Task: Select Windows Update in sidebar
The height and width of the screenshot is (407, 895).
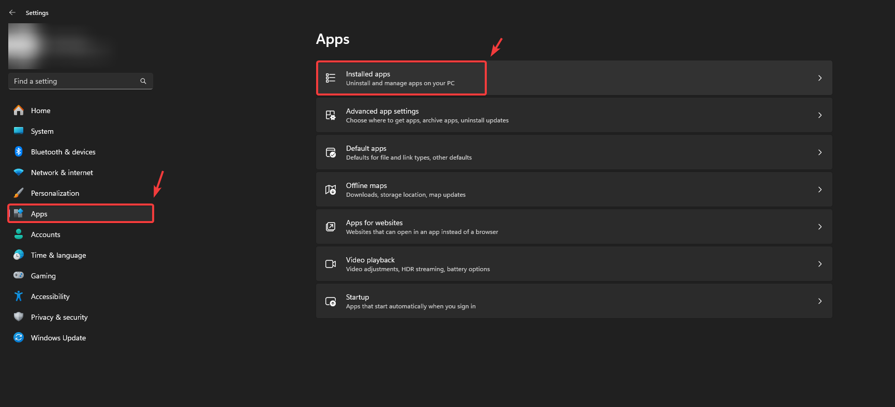Action: [58, 338]
